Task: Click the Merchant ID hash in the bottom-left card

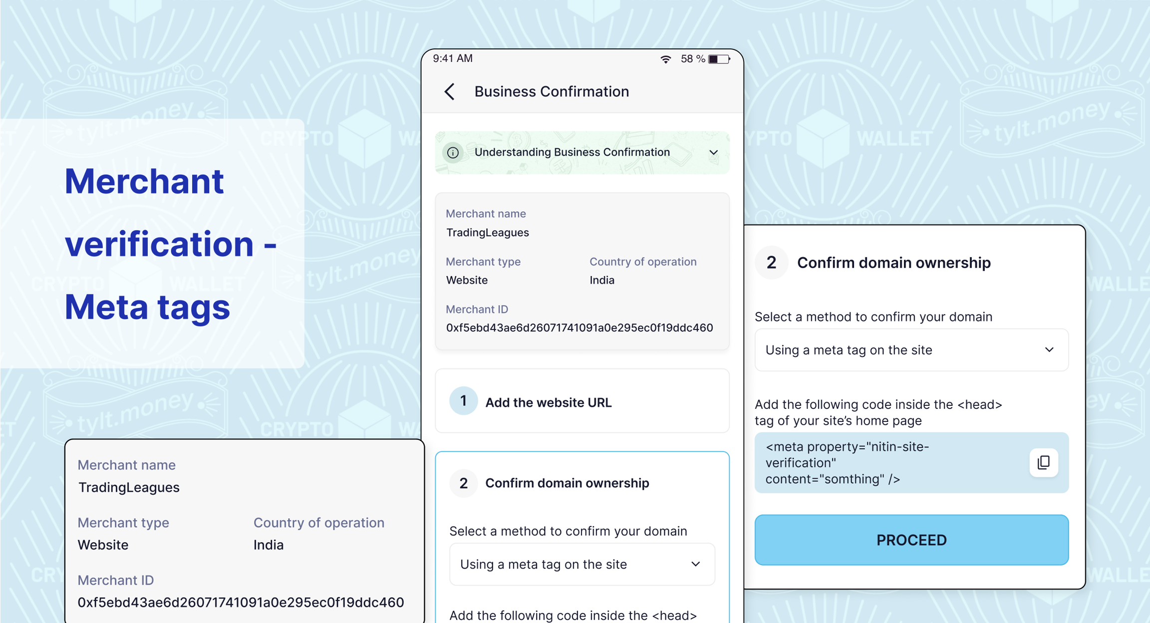Action: point(241,603)
